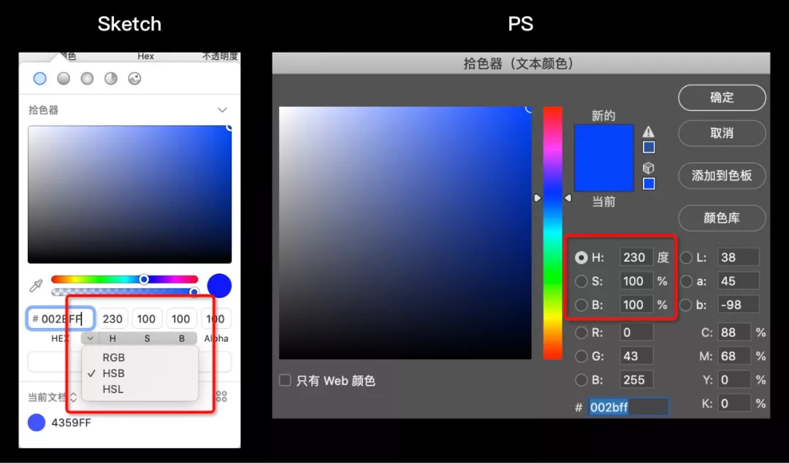The image size is (789, 464).
Task: Select the 4359FF document color swatch
Action: [37, 423]
